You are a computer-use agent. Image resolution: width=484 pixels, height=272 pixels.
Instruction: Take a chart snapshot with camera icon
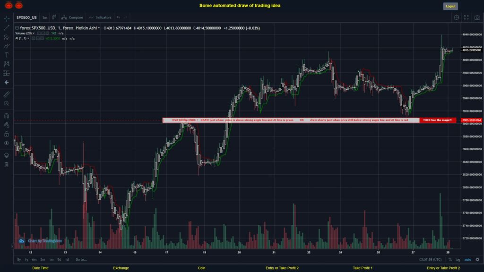point(477,17)
